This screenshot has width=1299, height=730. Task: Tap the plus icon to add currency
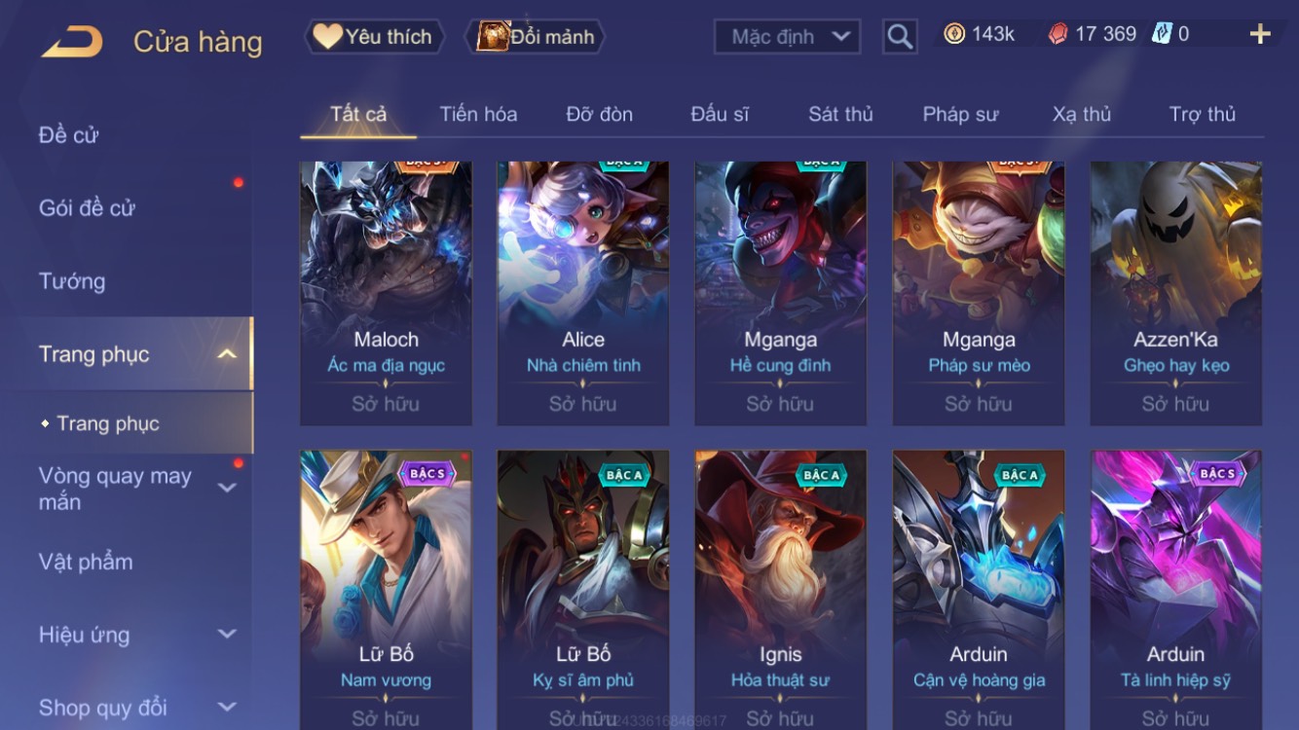tap(1260, 35)
